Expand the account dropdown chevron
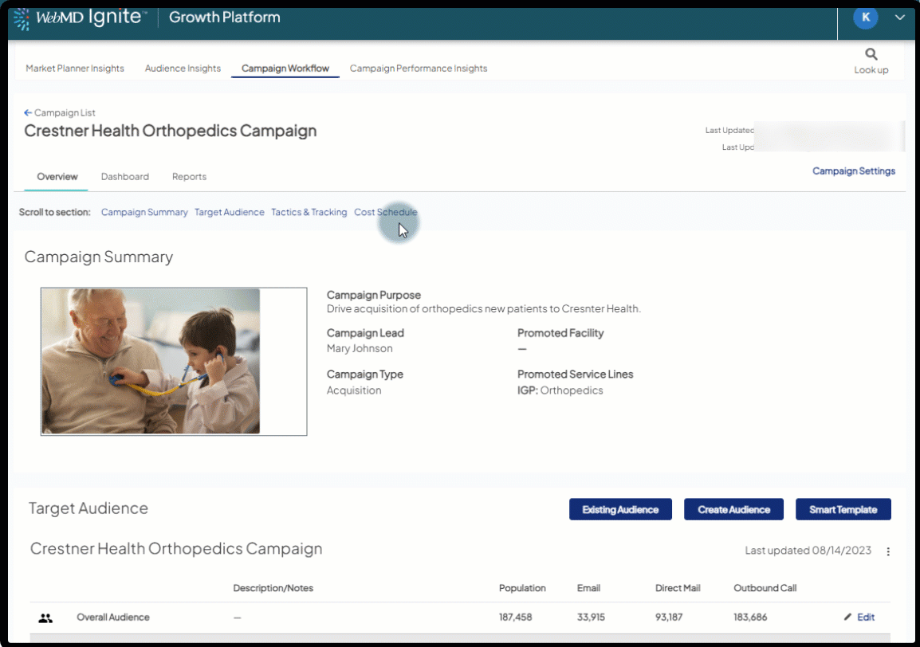This screenshot has height=647, width=920. point(900,18)
